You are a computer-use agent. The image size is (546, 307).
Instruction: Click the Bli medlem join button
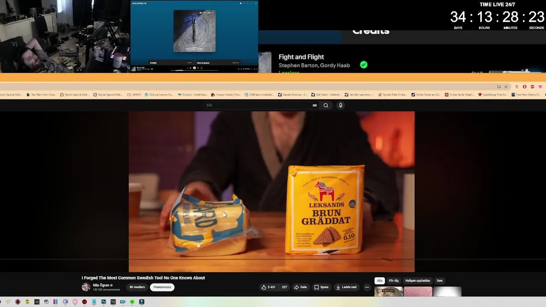tap(137, 287)
